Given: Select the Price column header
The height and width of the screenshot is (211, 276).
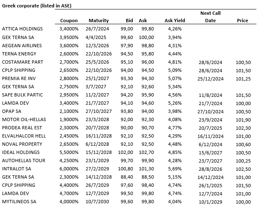Looking at the screenshot, I should 242,21.
